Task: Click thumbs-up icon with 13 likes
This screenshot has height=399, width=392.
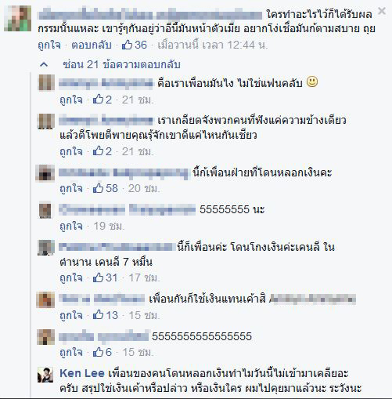Action: 98,315
